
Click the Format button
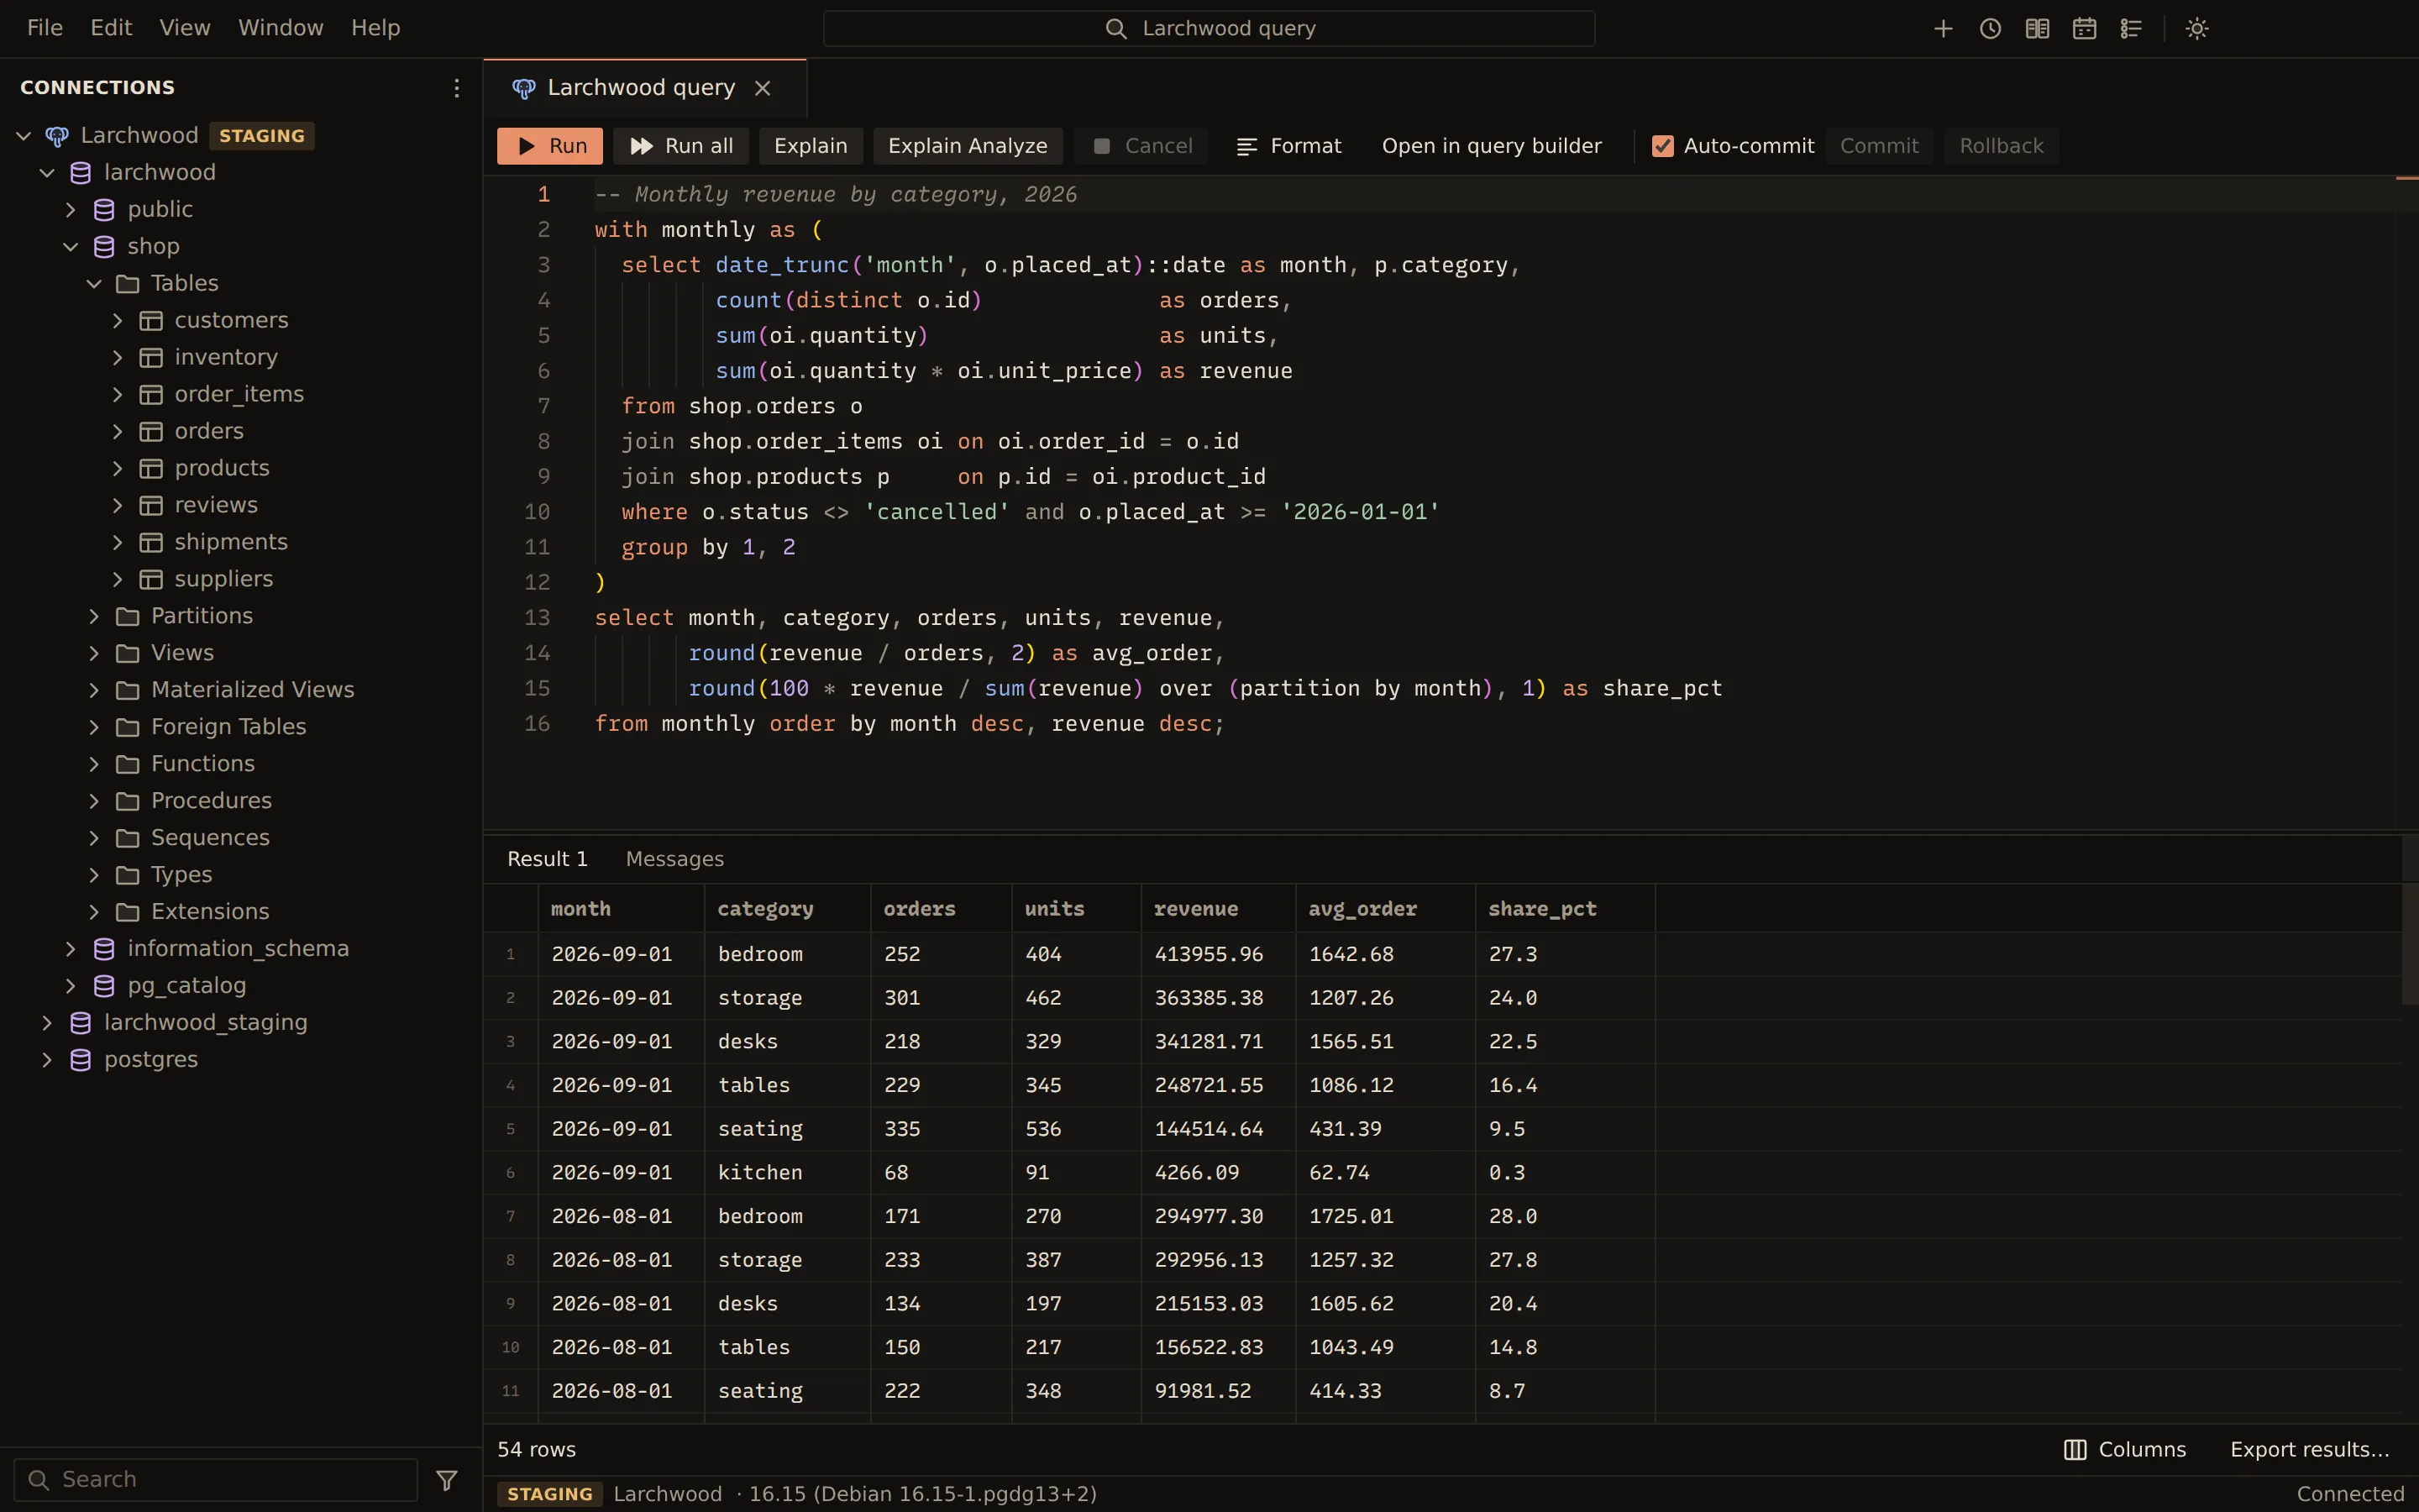point(1288,146)
